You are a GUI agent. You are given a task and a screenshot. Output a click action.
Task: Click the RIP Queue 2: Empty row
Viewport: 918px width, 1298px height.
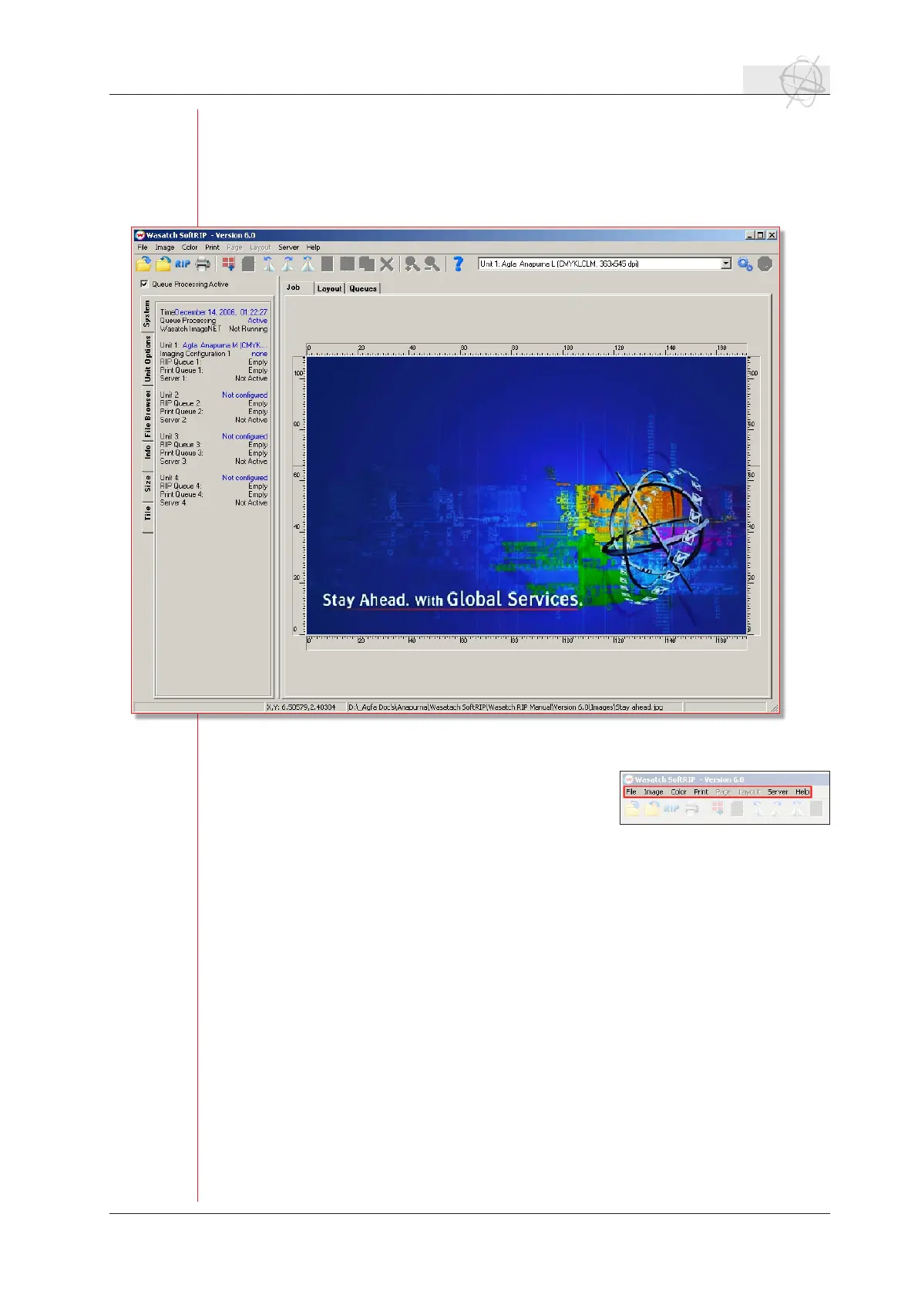click(x=214, y=404)
